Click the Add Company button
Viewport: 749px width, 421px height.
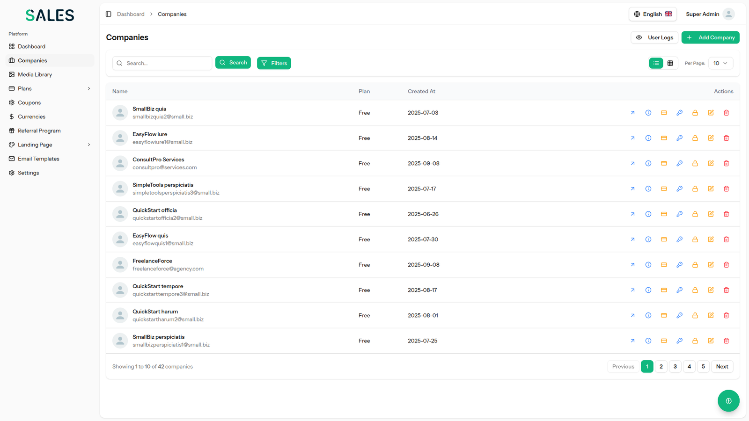[710, 37]
